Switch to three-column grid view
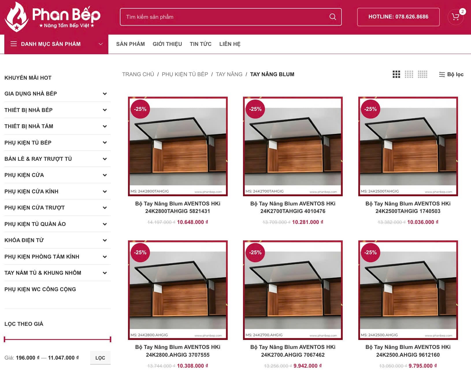Screen dimensions: 471x374 (x=396, y=74)
